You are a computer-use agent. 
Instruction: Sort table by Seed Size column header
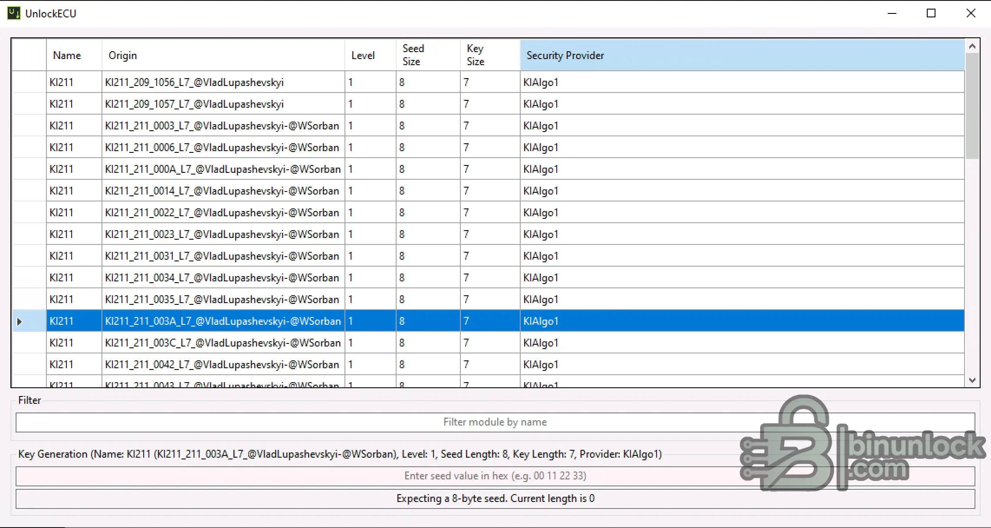tap(428, 55)
